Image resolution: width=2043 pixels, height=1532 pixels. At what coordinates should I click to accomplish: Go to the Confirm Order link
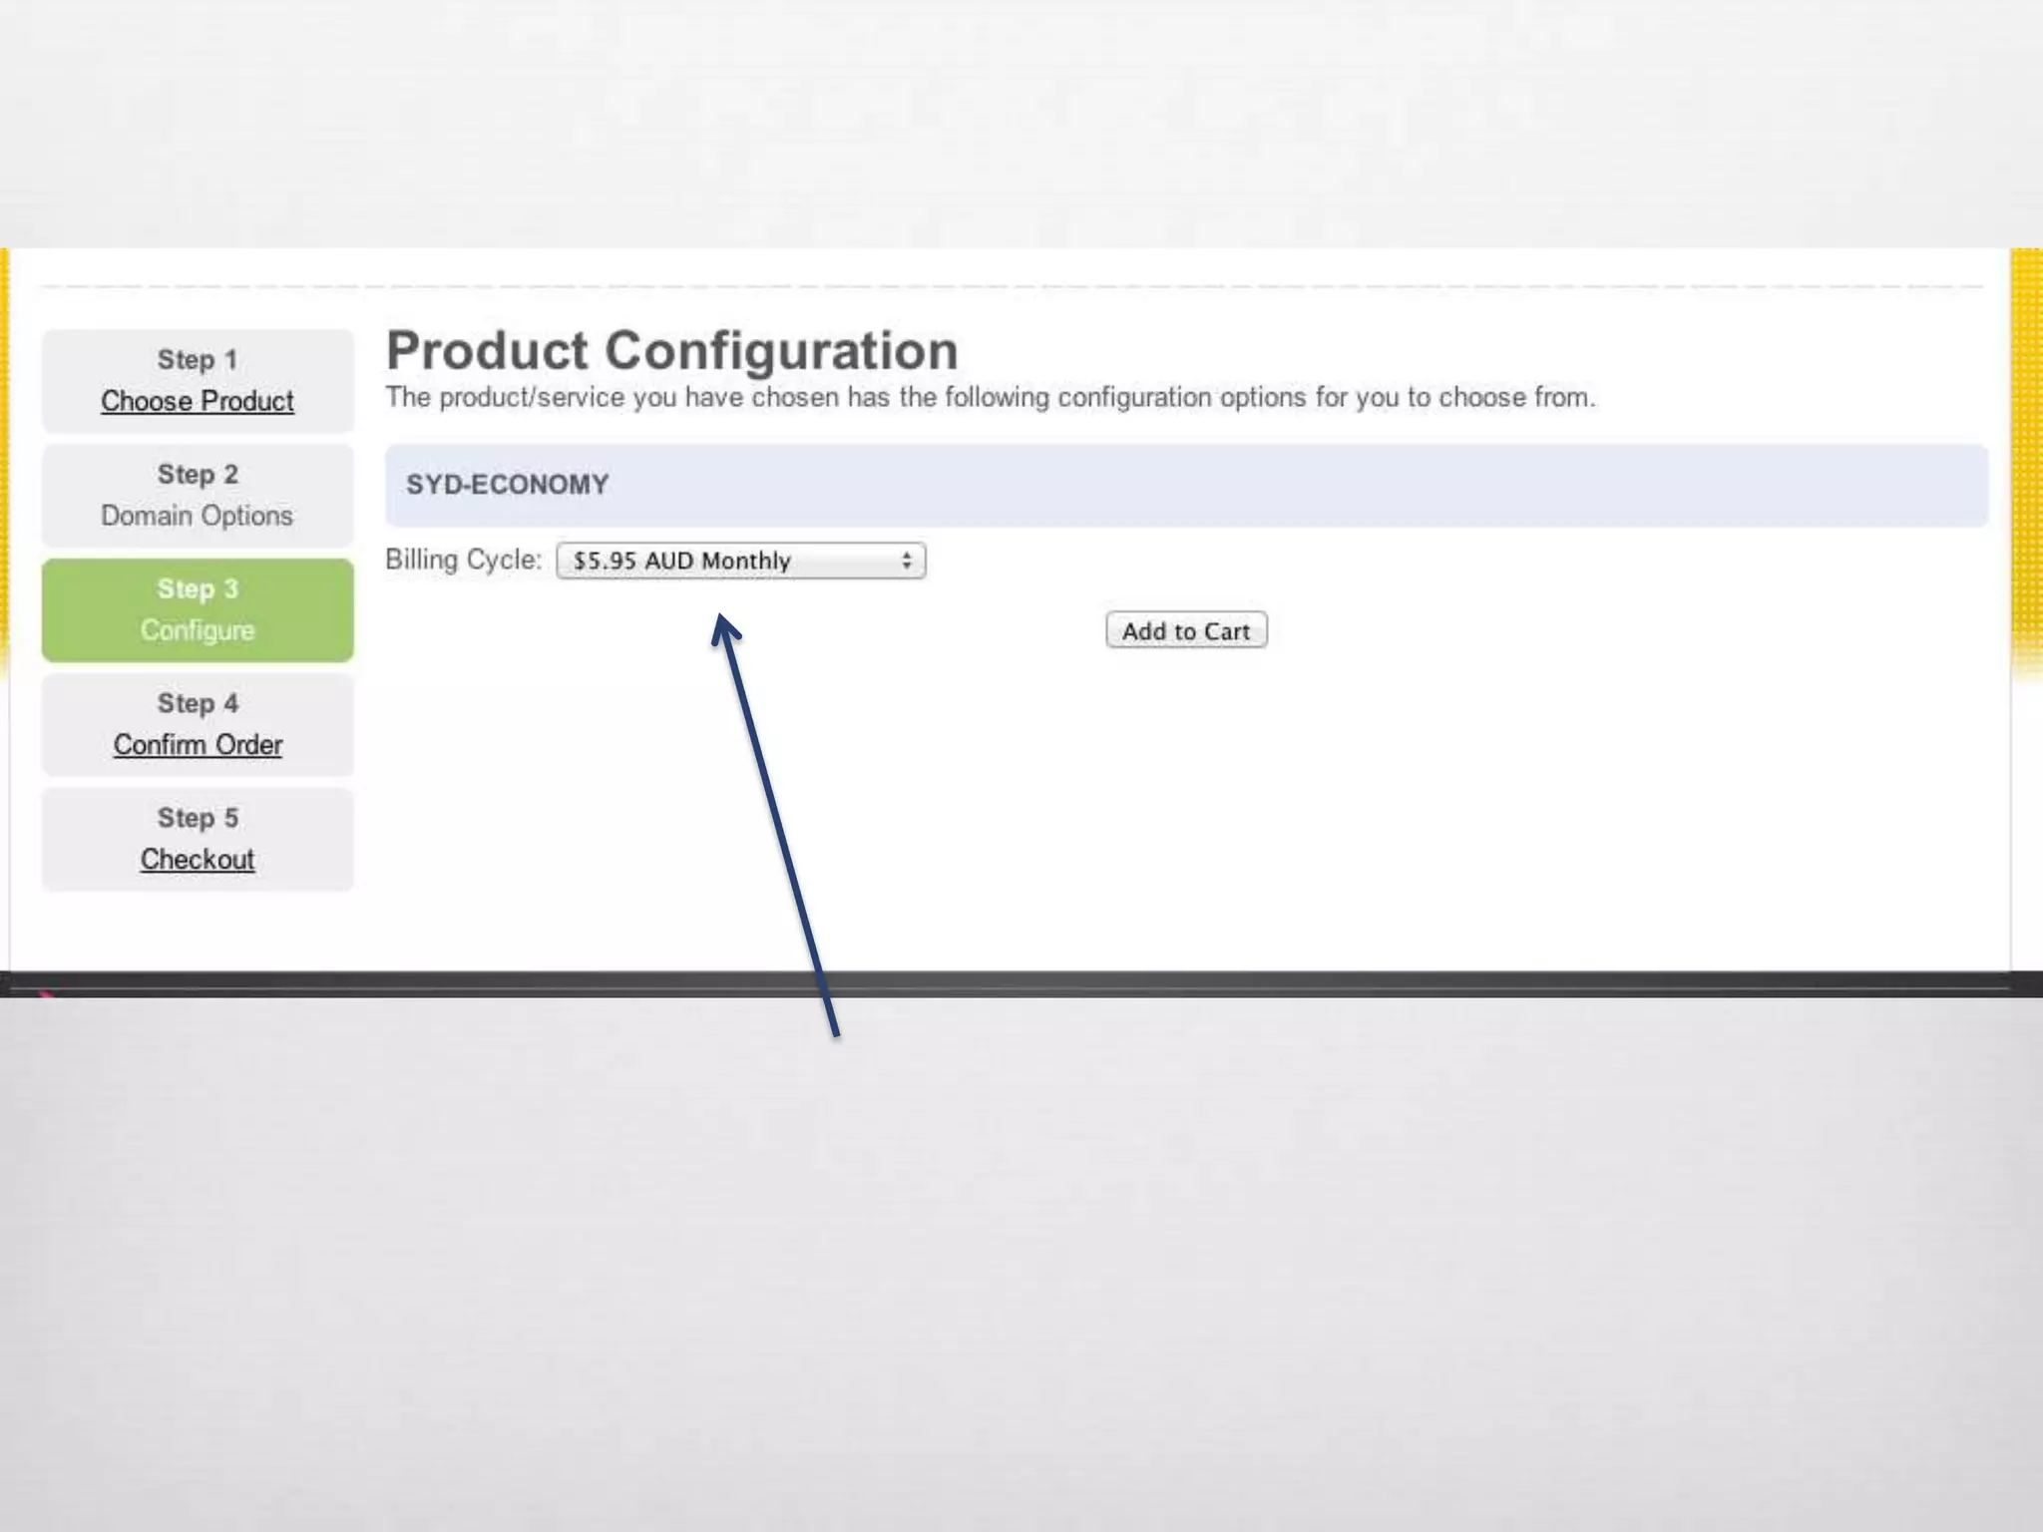tap(198, 745)
